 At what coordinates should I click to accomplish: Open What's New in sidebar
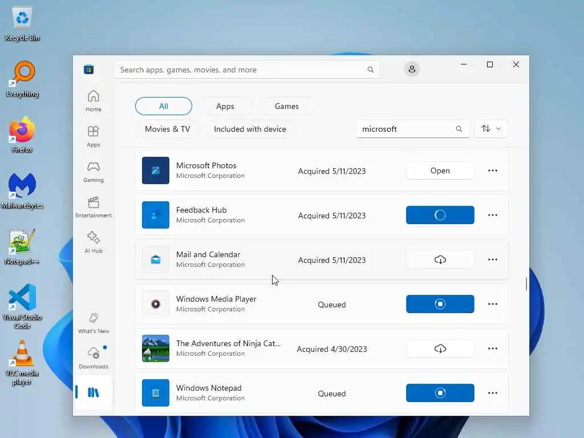tap(93, 323)
